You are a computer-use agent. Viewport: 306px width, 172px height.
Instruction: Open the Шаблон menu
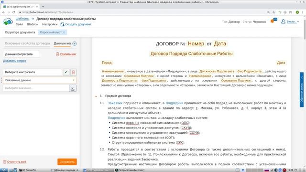(x=33, y=24)
